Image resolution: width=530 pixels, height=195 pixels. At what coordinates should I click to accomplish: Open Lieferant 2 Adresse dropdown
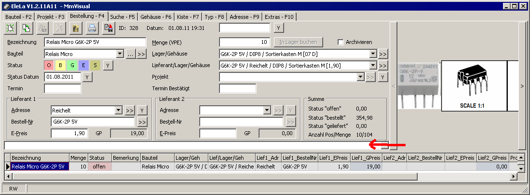click(267, 110)
